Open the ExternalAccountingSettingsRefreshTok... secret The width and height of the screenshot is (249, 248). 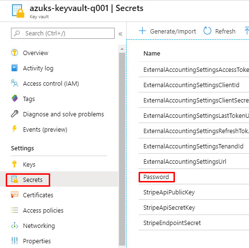(x=196, y=131)
